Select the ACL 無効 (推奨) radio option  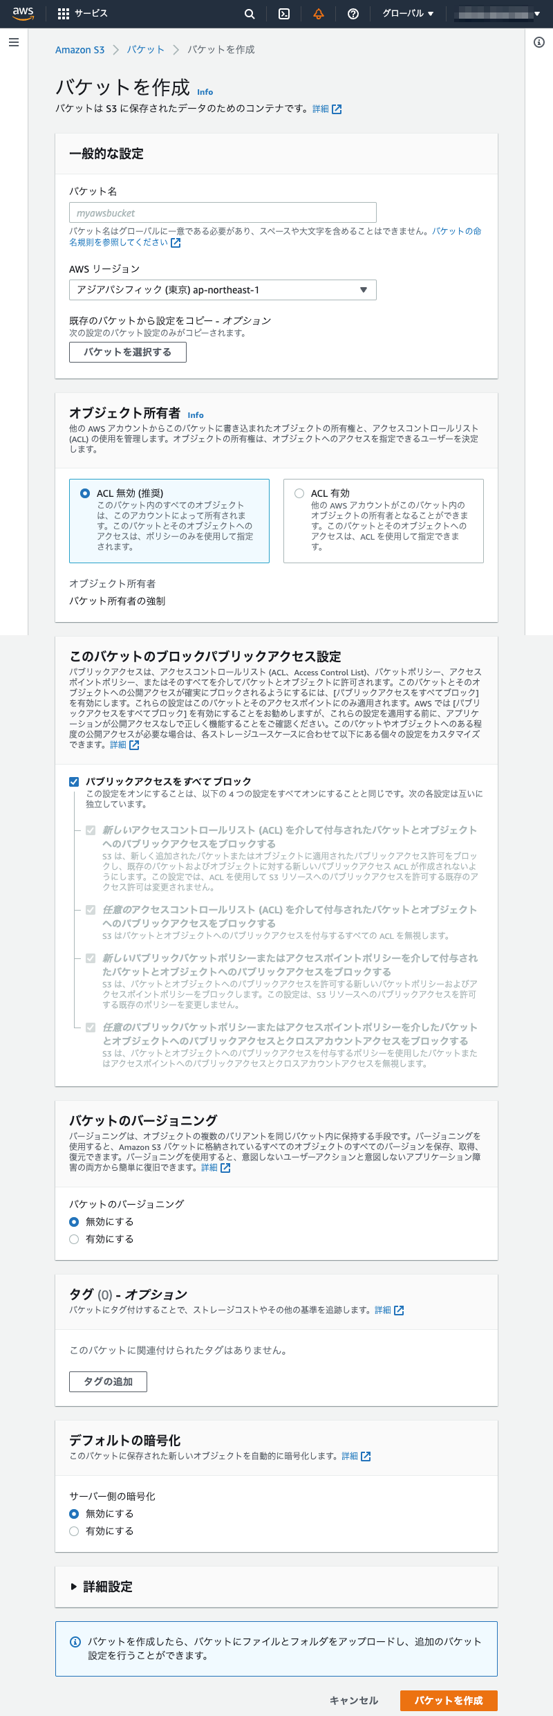pos(85,493)
